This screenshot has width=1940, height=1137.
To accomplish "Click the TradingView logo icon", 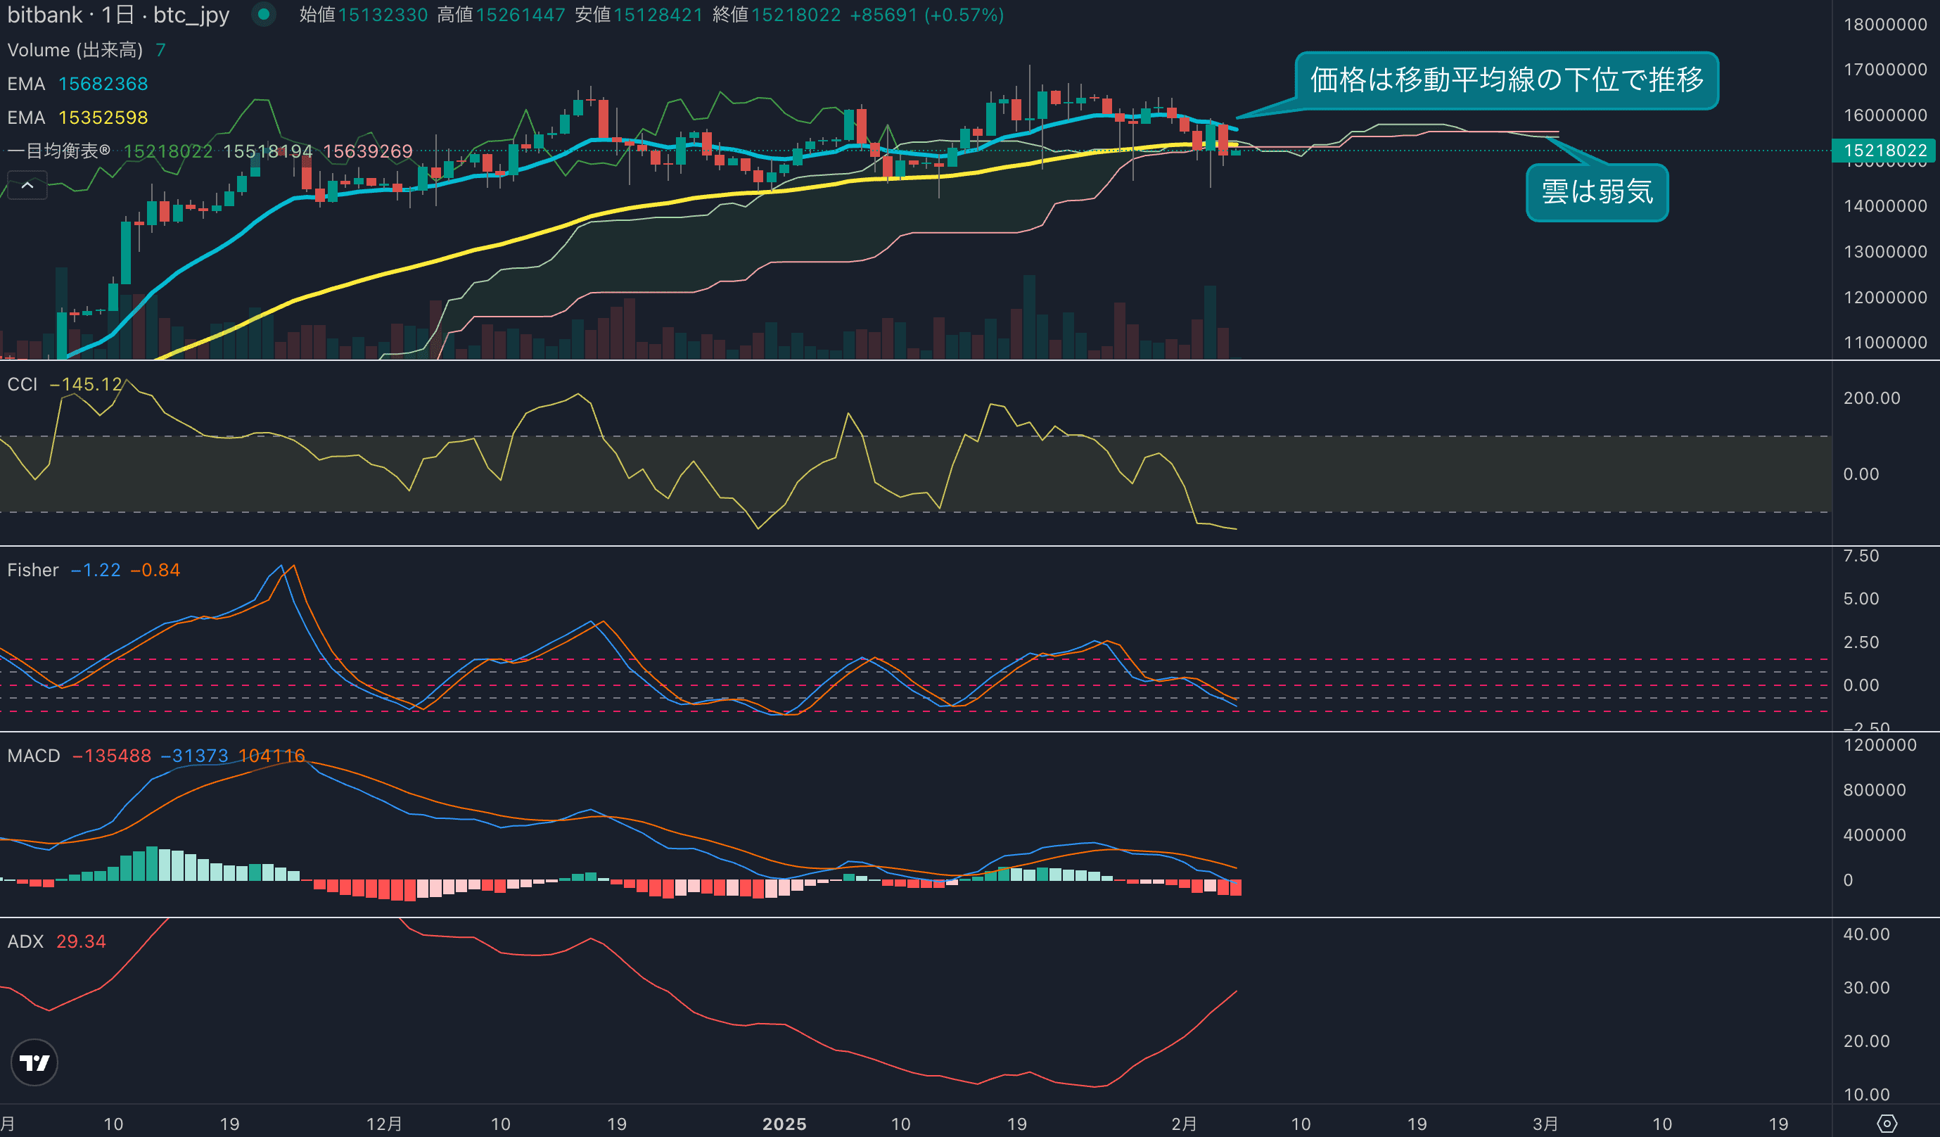I will pos(34,1062).
